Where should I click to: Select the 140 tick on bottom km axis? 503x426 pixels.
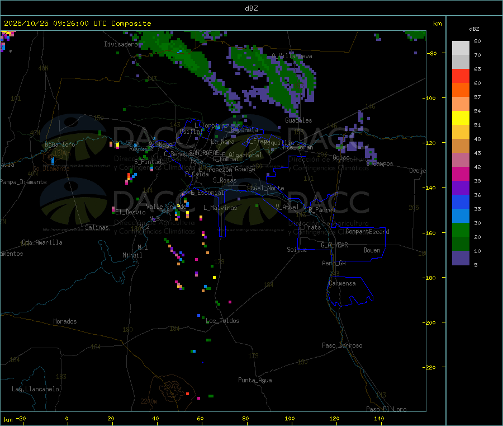[x=379, y=418]
